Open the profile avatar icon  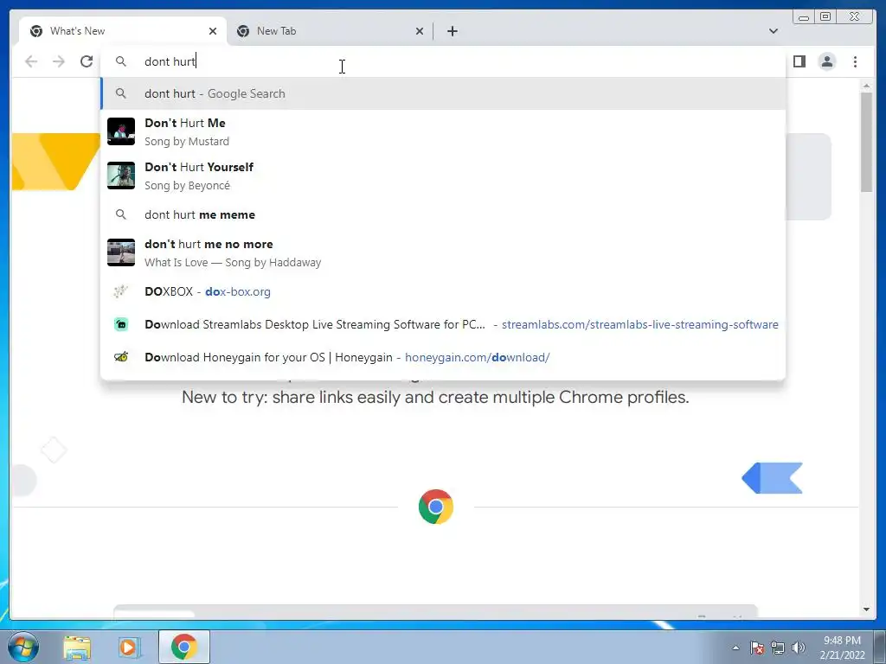pyautogui.click(x=827, y=61)
